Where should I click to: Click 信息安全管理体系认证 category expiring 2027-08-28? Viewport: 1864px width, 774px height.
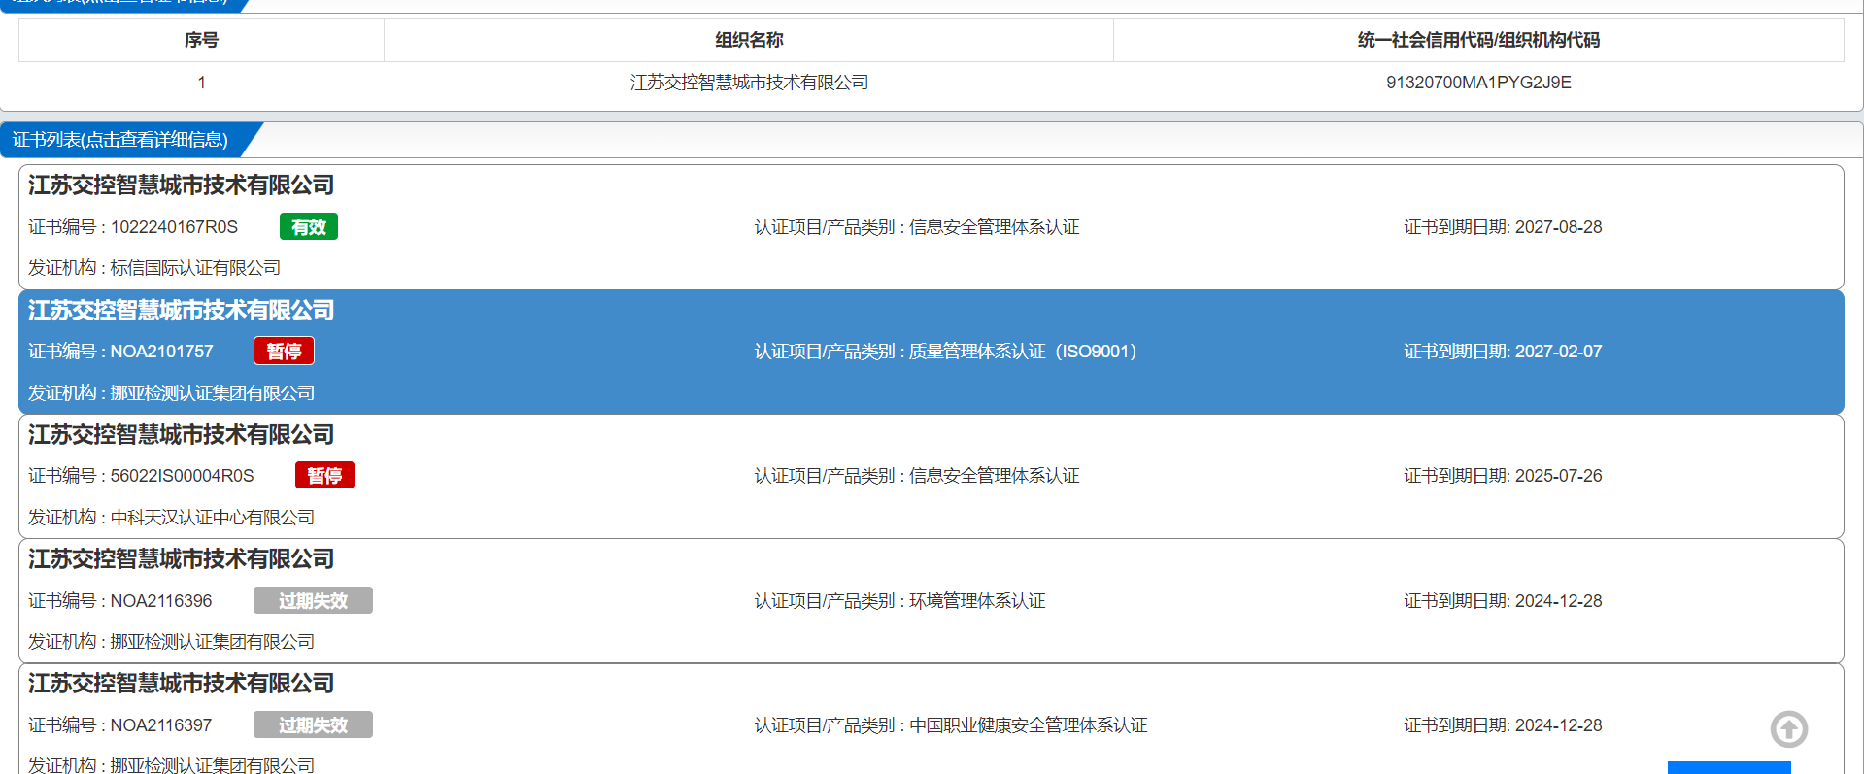[994, 227]
